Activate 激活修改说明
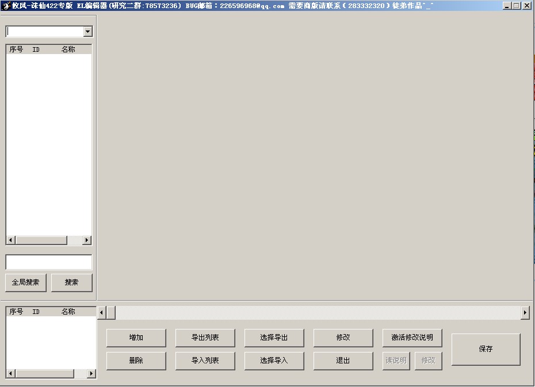535x387 pixels. tap(412, 338)
